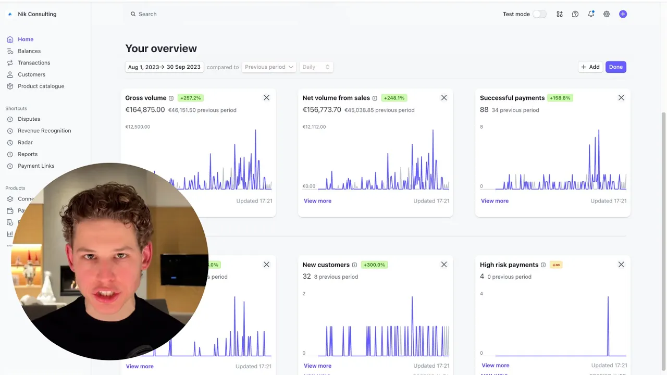This screenshot has height=375, width=667.
Task: Remove Net volume from sales widget
Action: 444,97
